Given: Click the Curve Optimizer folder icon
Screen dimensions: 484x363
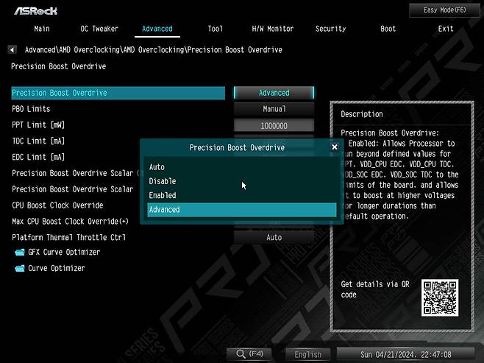Looking at the screenshot, I should [20, 269].
